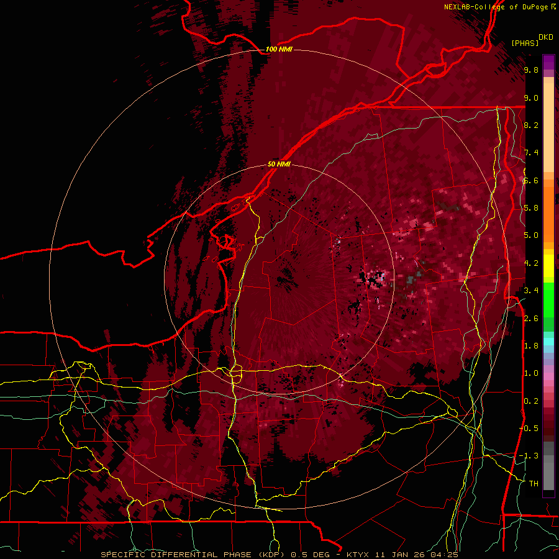The image size is (559, 559).
Task: Click the DKD unit label above legend
Action: click(x=546, y=37)
